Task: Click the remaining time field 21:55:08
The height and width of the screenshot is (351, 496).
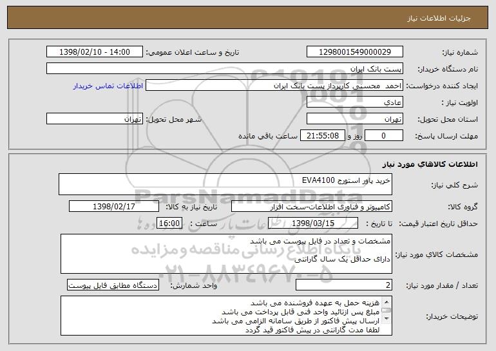Action: (x=322, y=136)
